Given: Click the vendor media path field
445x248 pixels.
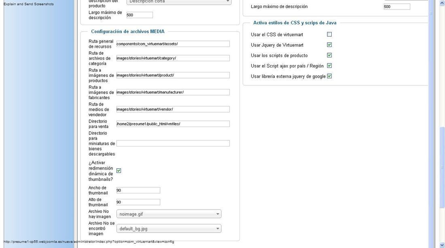Looking at the screenshot, I should [173, 109].
